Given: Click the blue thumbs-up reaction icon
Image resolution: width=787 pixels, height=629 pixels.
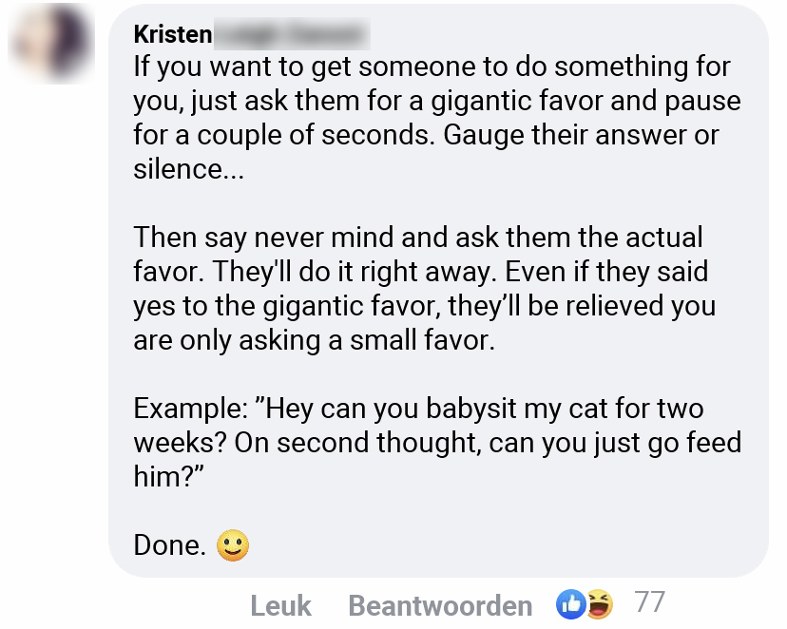Looking at the screenshot, I should 571,603.
